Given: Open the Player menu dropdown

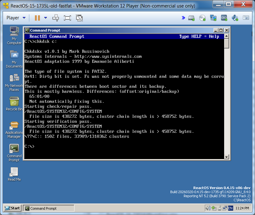Looking at the screenshot, I should click(16, 18).
